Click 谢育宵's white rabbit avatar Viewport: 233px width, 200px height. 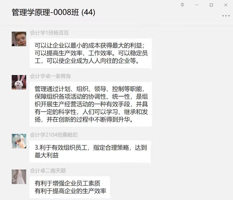[19, 82]
